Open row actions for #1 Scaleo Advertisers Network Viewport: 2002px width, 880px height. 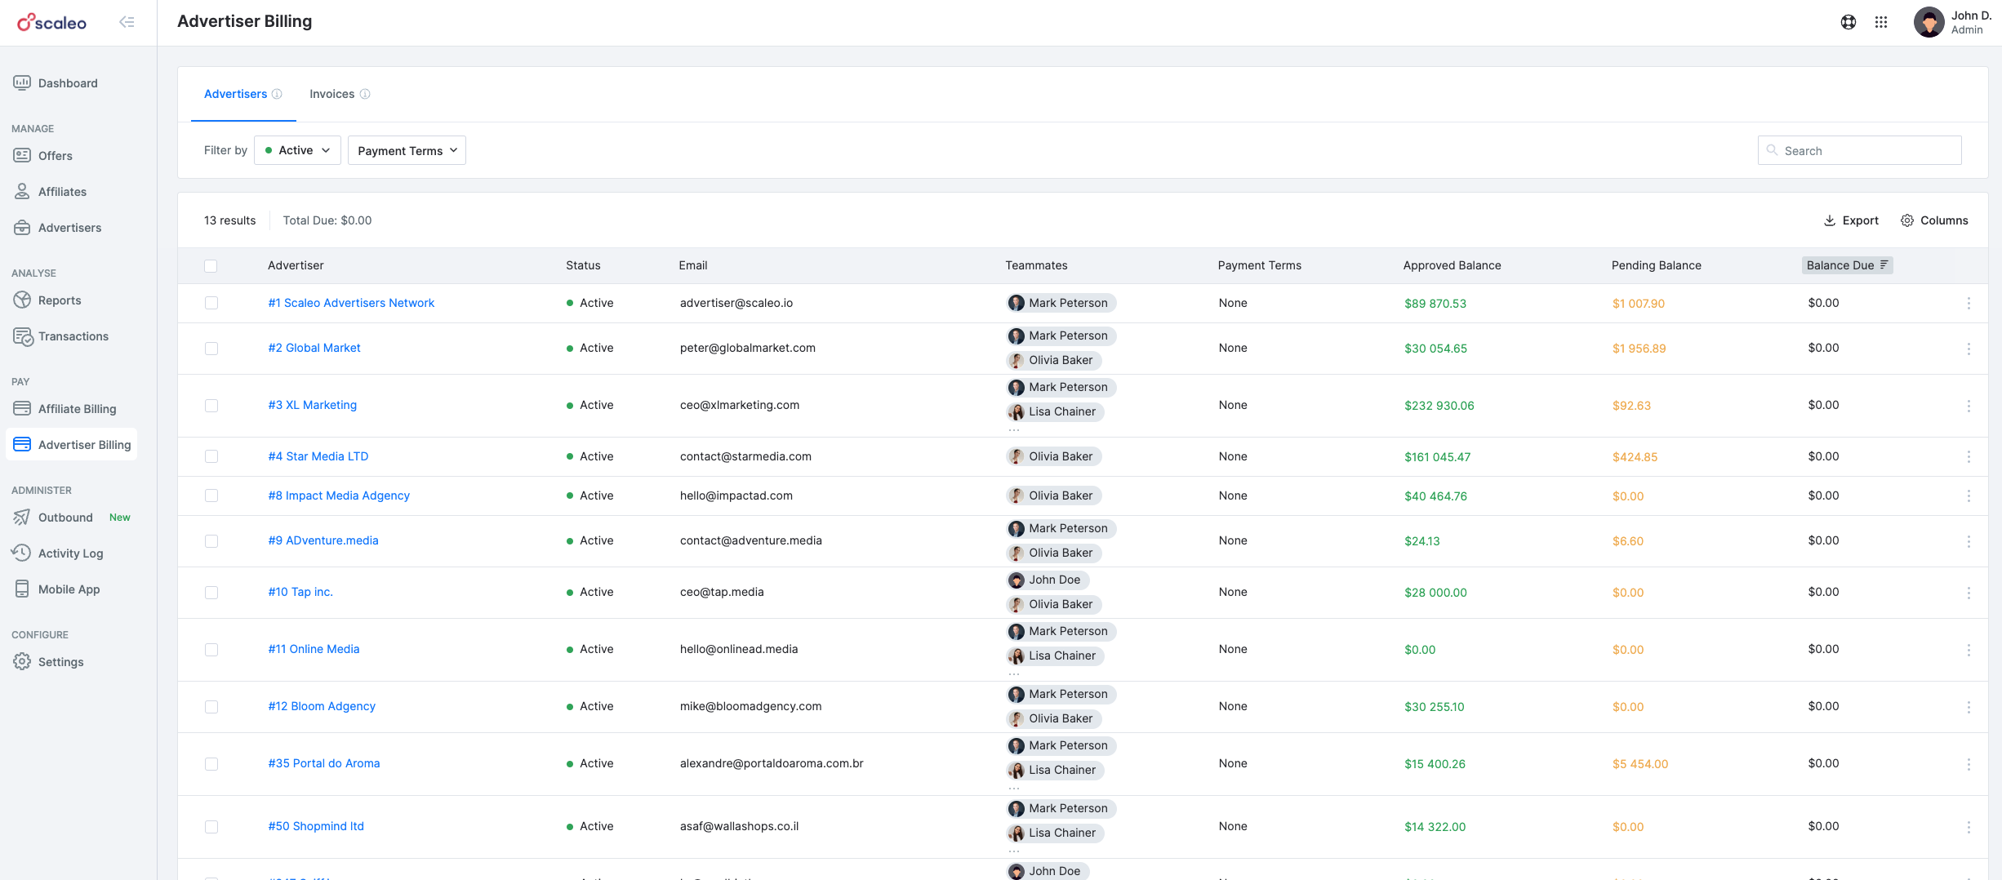tap(1969, 303)
